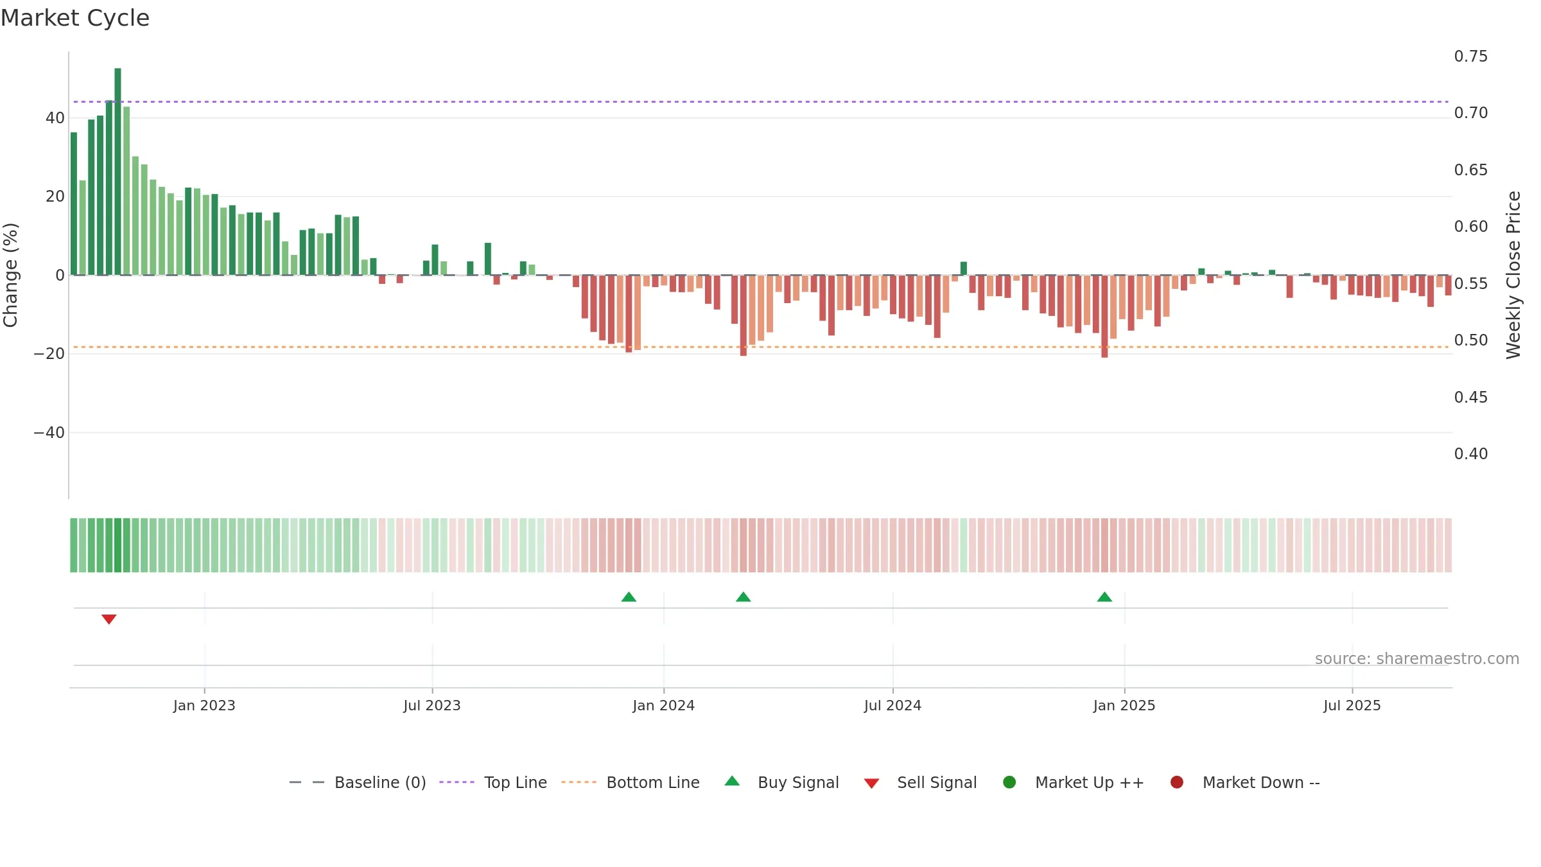Toggle the Market Up ++ legend item
This screenshot has height=867, width=1541.
point(1073,782)
